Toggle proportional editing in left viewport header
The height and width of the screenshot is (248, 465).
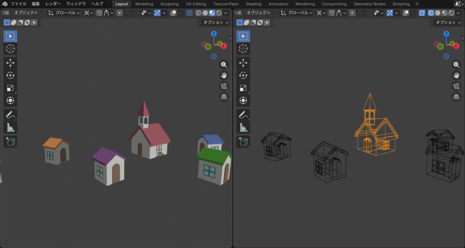point(119,13)
